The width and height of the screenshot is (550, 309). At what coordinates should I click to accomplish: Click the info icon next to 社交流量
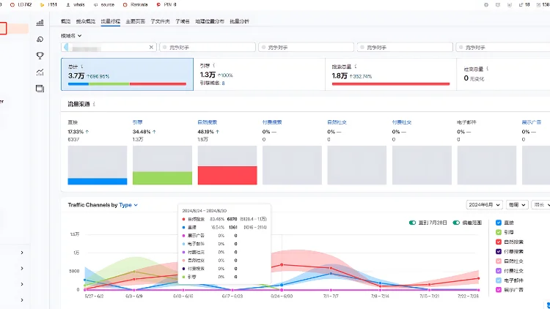[x=488, y=69]
